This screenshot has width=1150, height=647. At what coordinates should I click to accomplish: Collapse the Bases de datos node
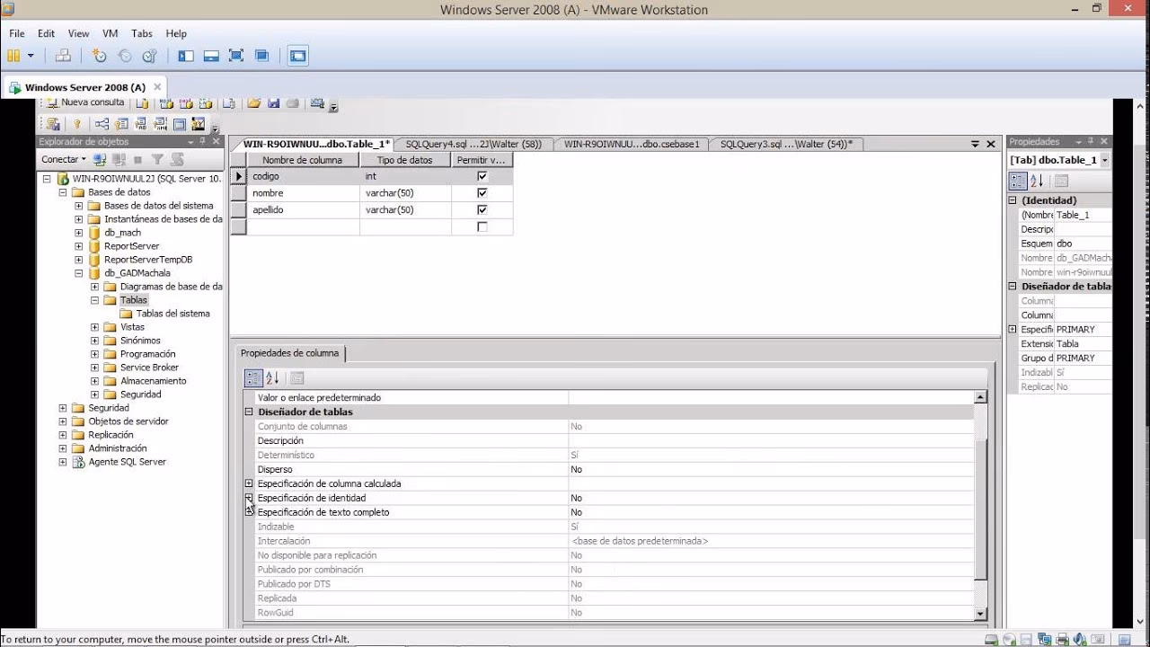coord(63,192)
